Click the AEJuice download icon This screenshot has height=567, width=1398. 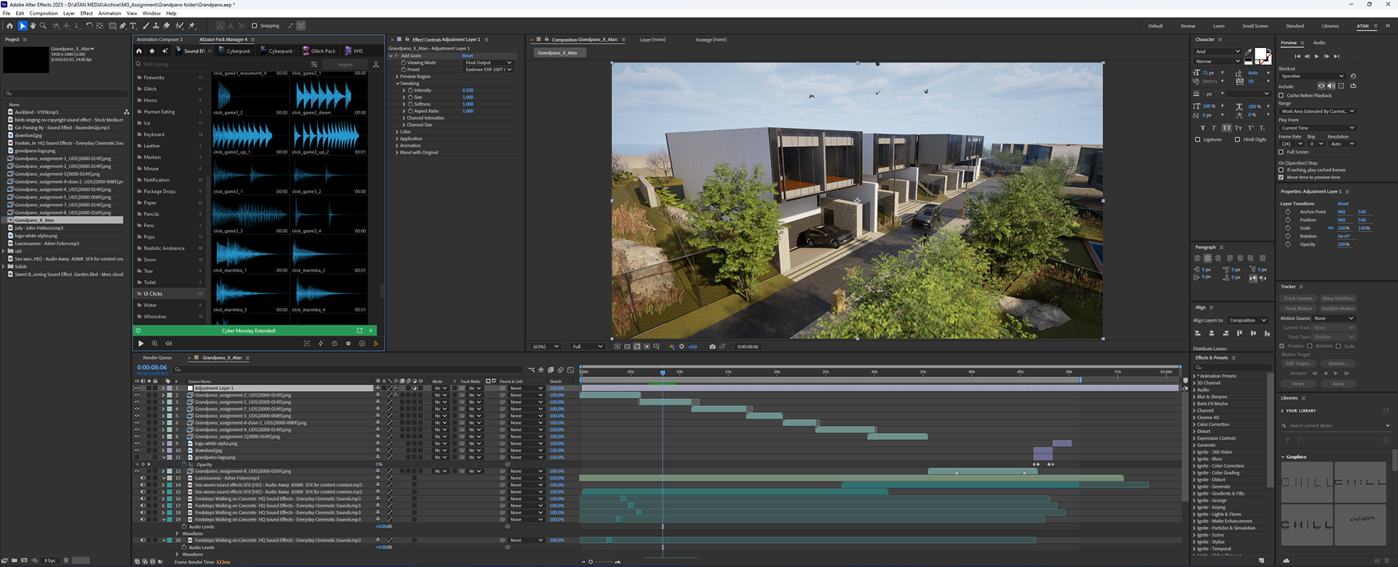(x=362, y=344)
